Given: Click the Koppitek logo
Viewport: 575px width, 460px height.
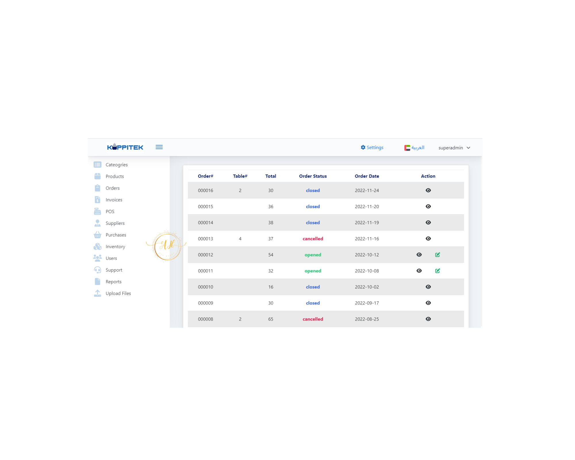Looking at the screenshot, I should coord(125,147).
